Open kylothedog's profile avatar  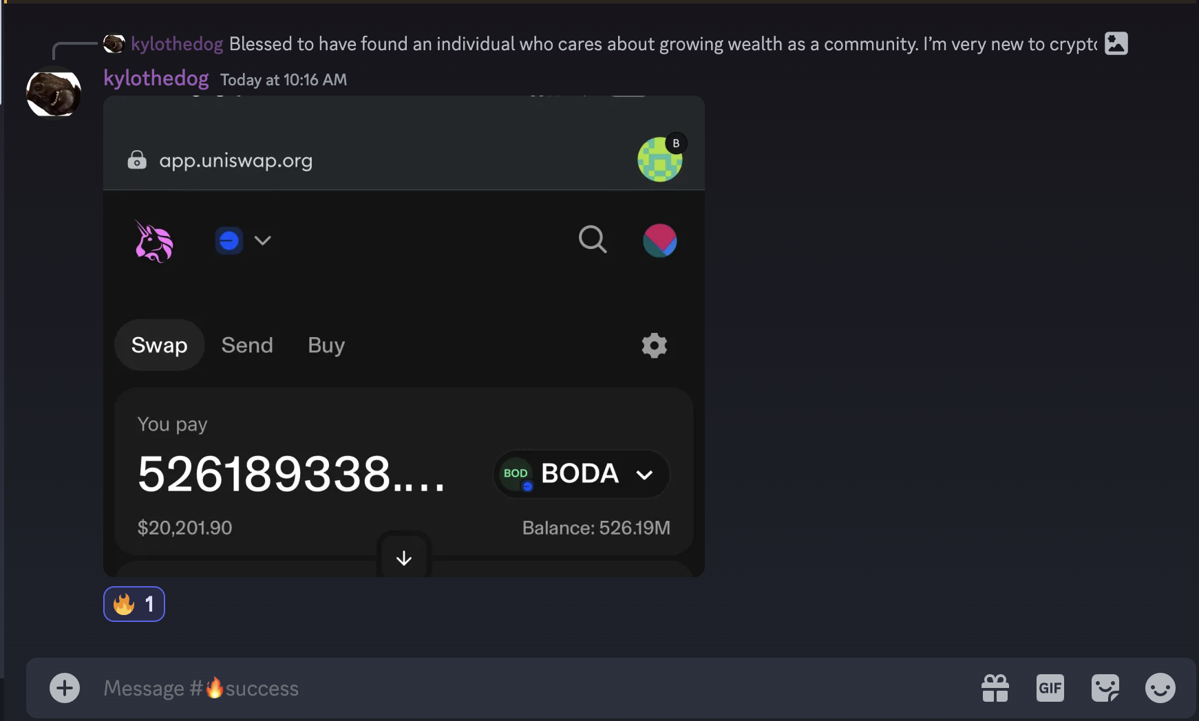[53, 93]
